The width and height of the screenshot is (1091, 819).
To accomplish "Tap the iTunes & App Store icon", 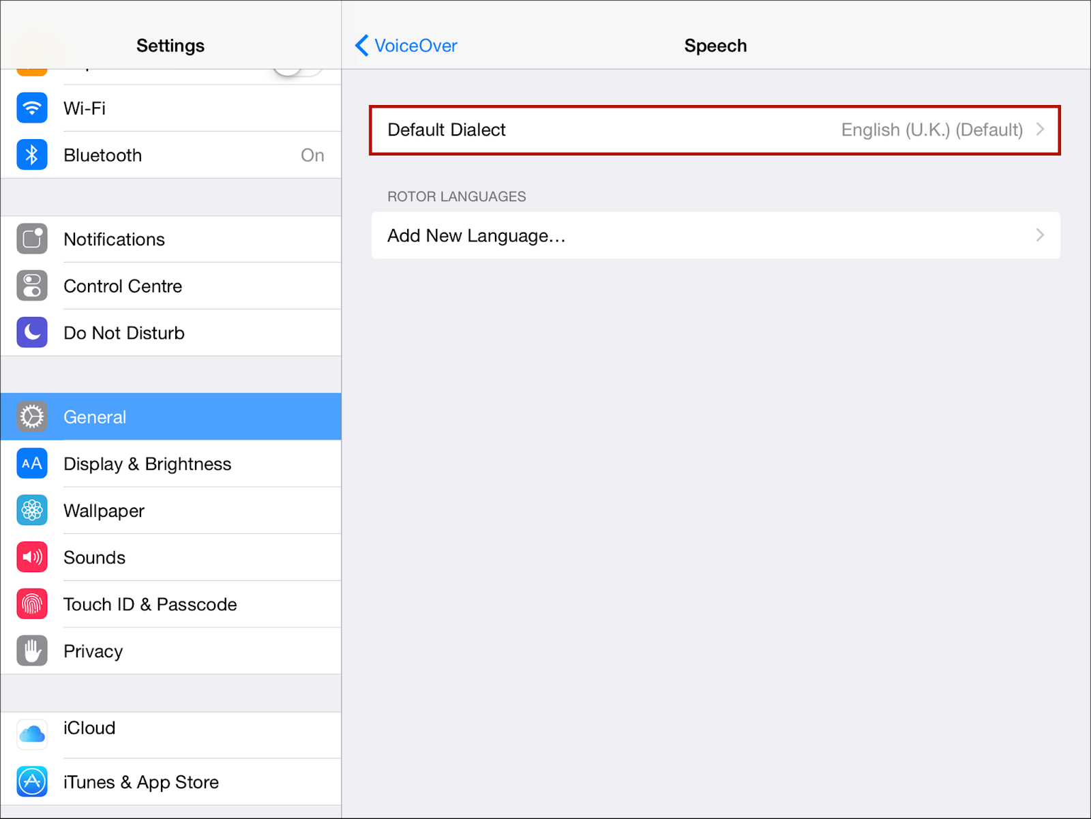I will pyautogui.click(x=32, y=781).
